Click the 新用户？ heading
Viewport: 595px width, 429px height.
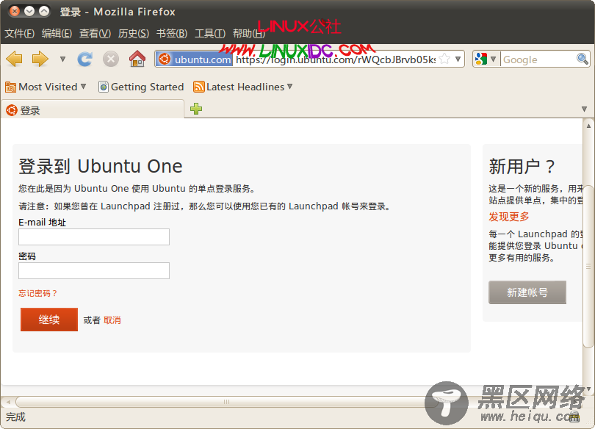point(522,167)
